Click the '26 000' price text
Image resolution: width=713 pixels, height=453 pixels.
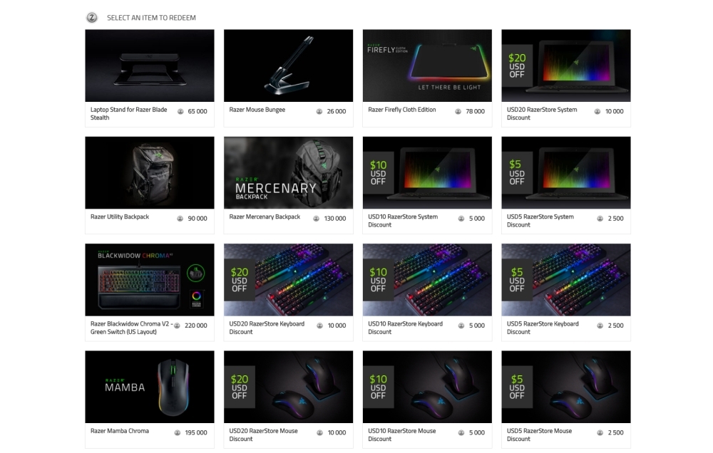coord(337,111)
